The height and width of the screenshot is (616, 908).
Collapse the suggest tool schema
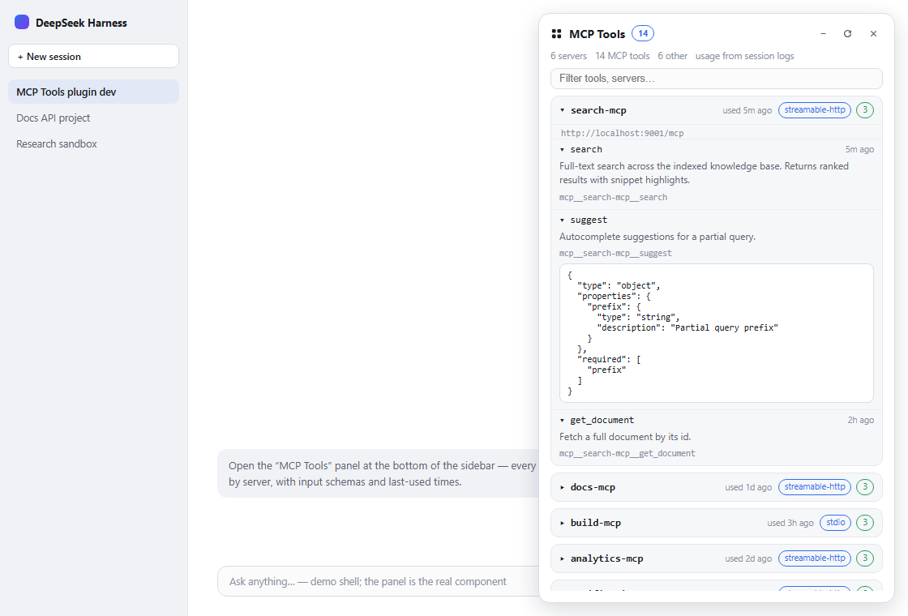(x=562, y=220)
